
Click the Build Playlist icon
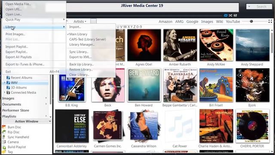pyautogui.click(x=4, y=147)
